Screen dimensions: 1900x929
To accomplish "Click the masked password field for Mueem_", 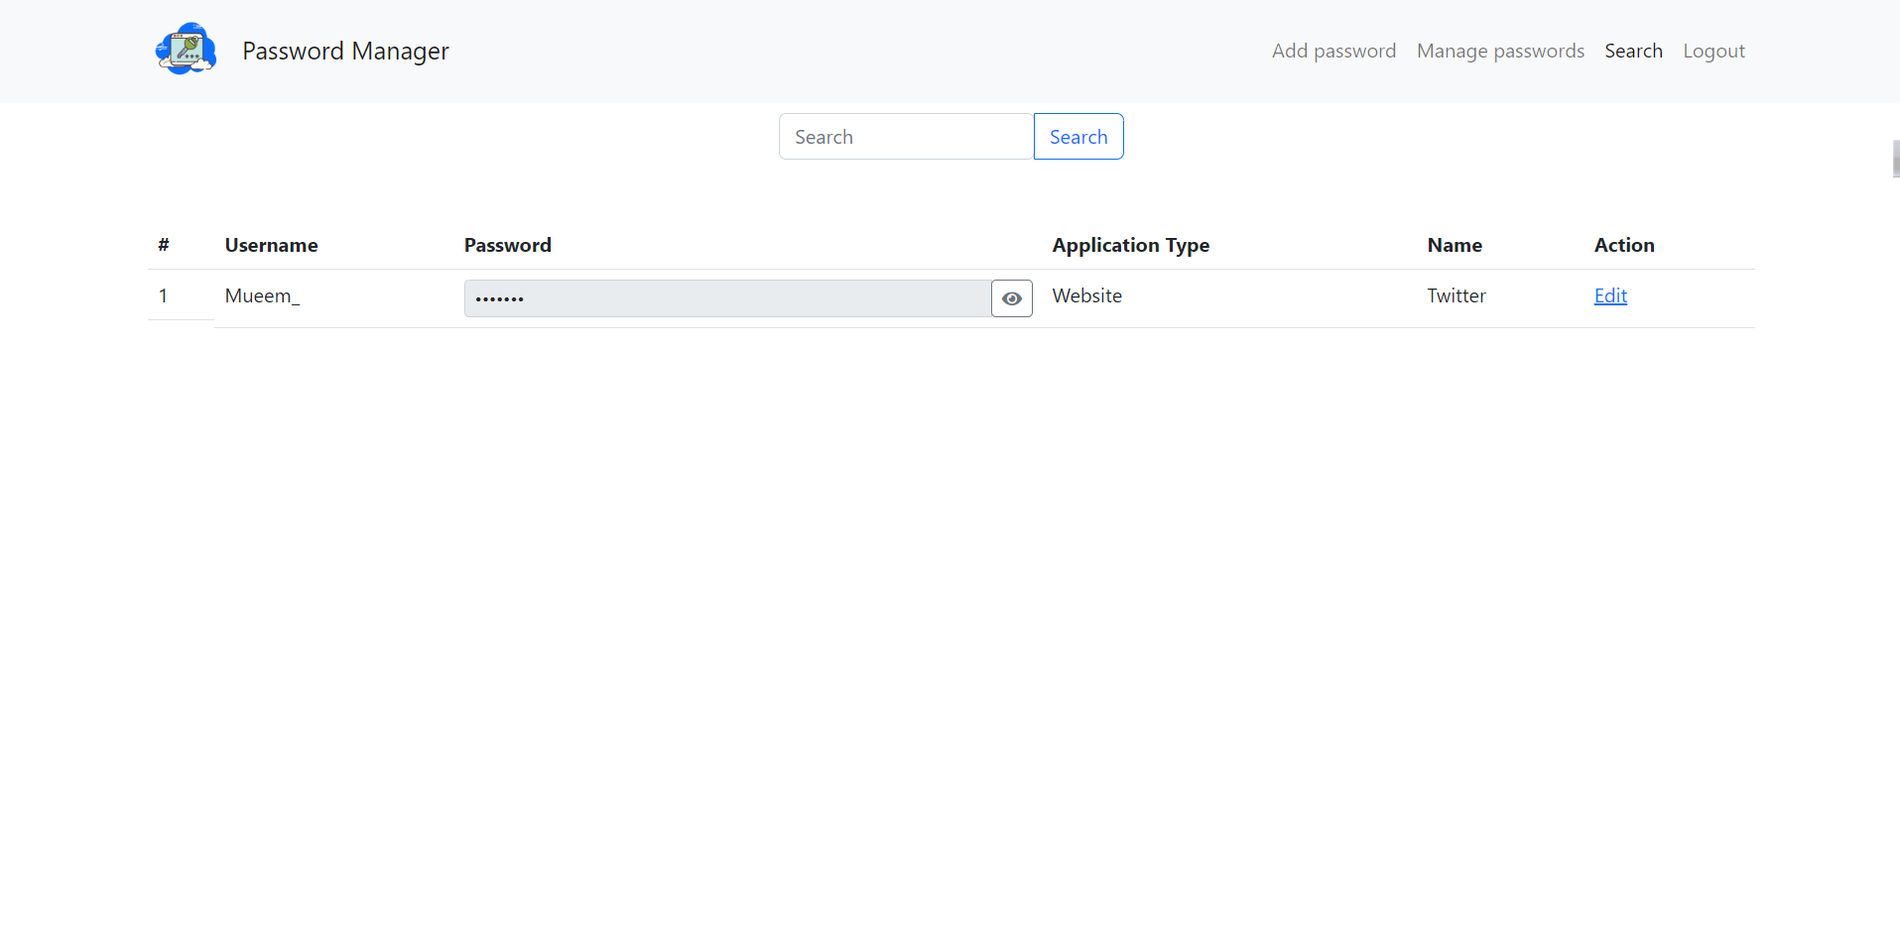I will (x=727, y=298).
